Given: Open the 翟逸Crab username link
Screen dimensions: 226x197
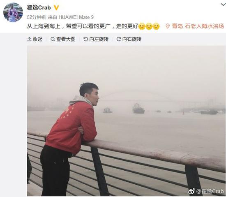Looking at the screenshot, I should [39, 8].
